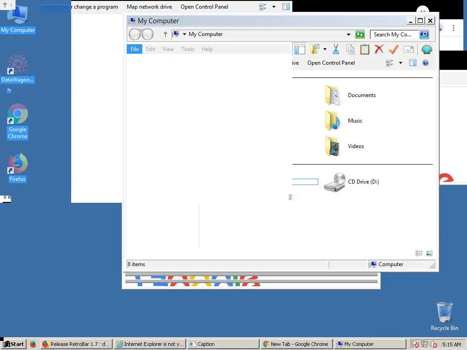Click Map network drive in background window

tap(149, 6)
